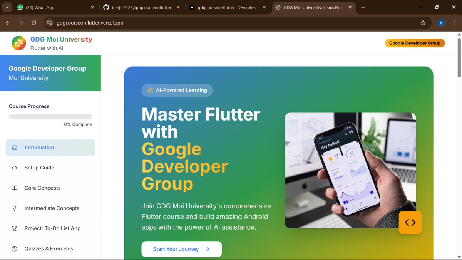Click the orange code brackets badge on the image
The height and width of the screenshot is (260, 462).
click(410, 222)
